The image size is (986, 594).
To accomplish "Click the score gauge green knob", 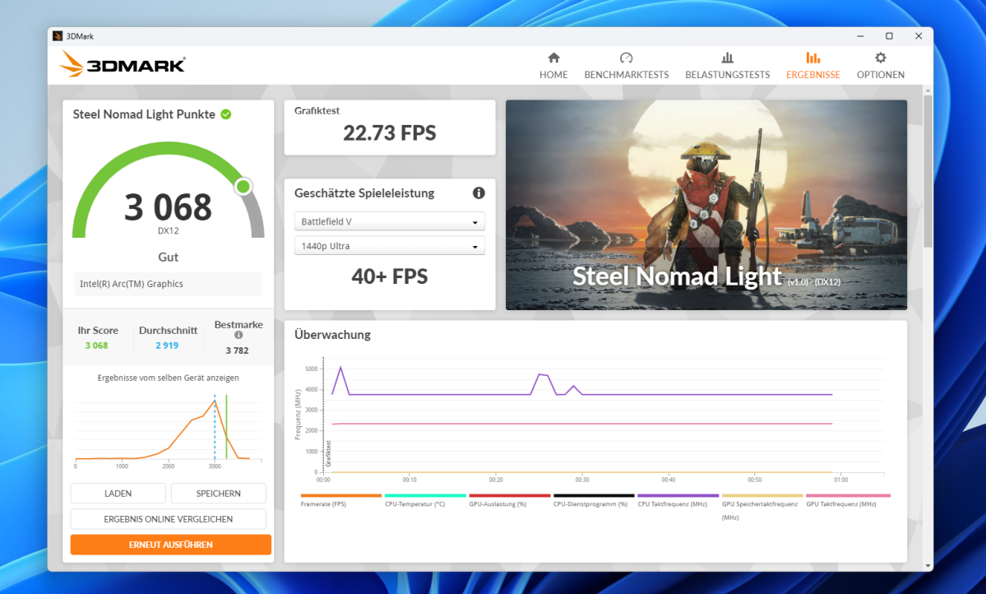I will click(243, 186).
